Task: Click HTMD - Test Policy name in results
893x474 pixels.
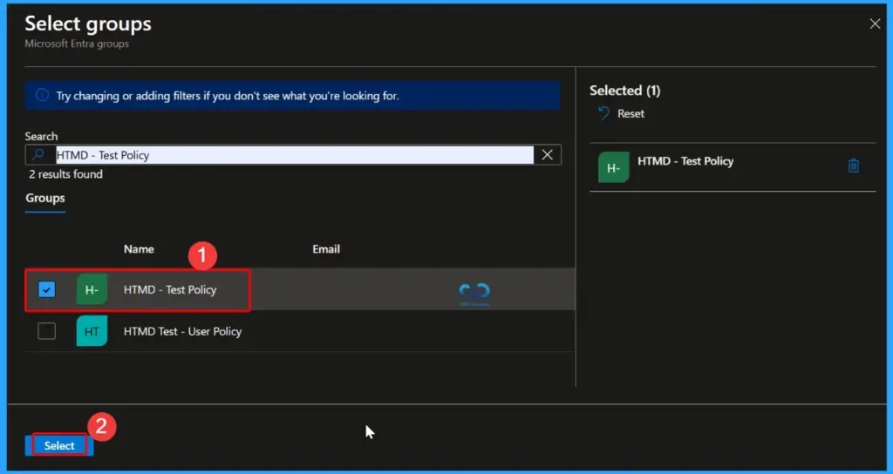Action: coord(170,289)
